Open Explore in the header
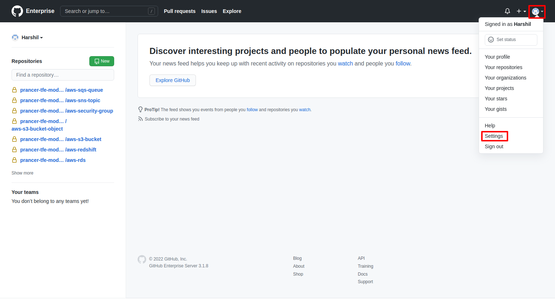555x299 pixels. click(x=232, y=11)
